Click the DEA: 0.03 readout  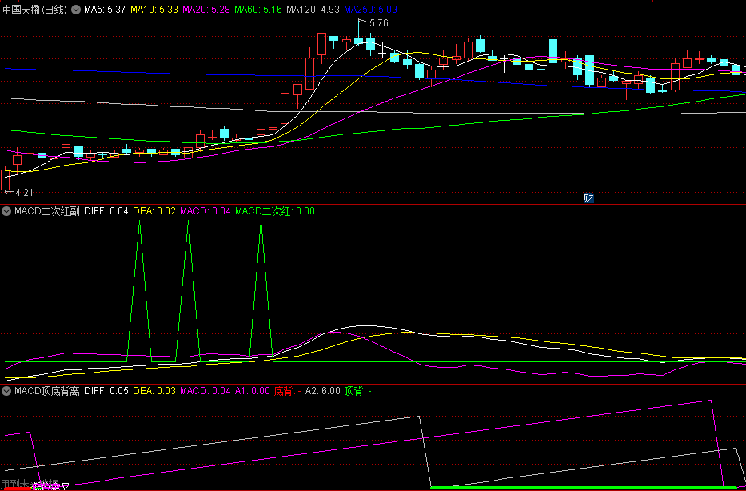(154, 391)
